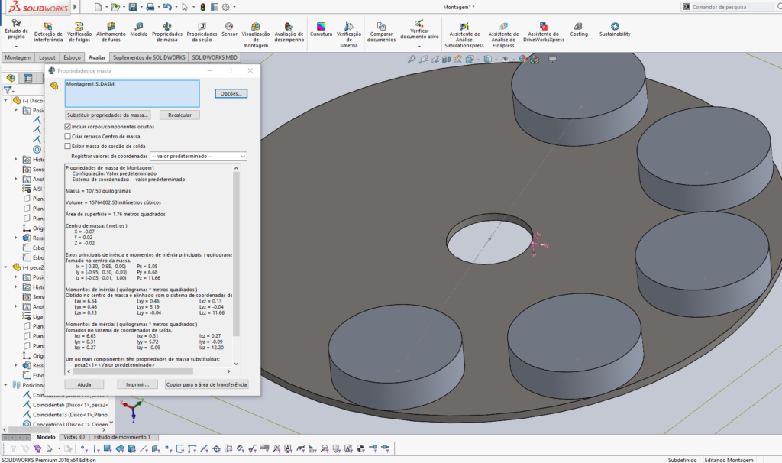Viewport: 782px width, 463px height.
Task: Expand Estudo de projeto dropdown arrow
Action: click(16, 46)
